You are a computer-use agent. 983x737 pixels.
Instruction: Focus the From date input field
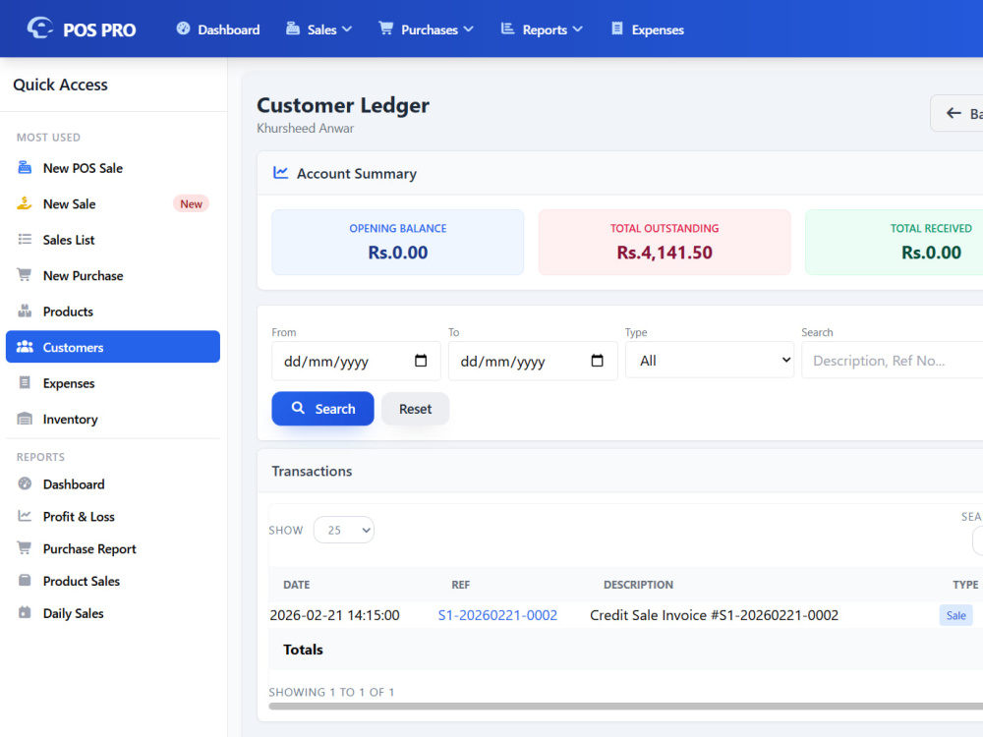tap(356, 361)
